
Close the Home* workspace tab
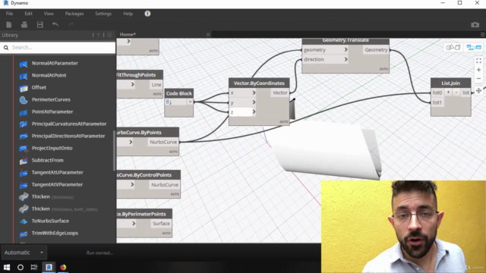pos(208,34)
